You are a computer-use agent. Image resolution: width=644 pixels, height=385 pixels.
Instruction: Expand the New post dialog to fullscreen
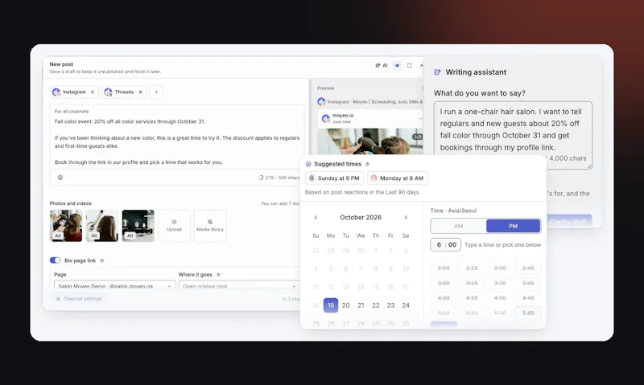point(410,65)
